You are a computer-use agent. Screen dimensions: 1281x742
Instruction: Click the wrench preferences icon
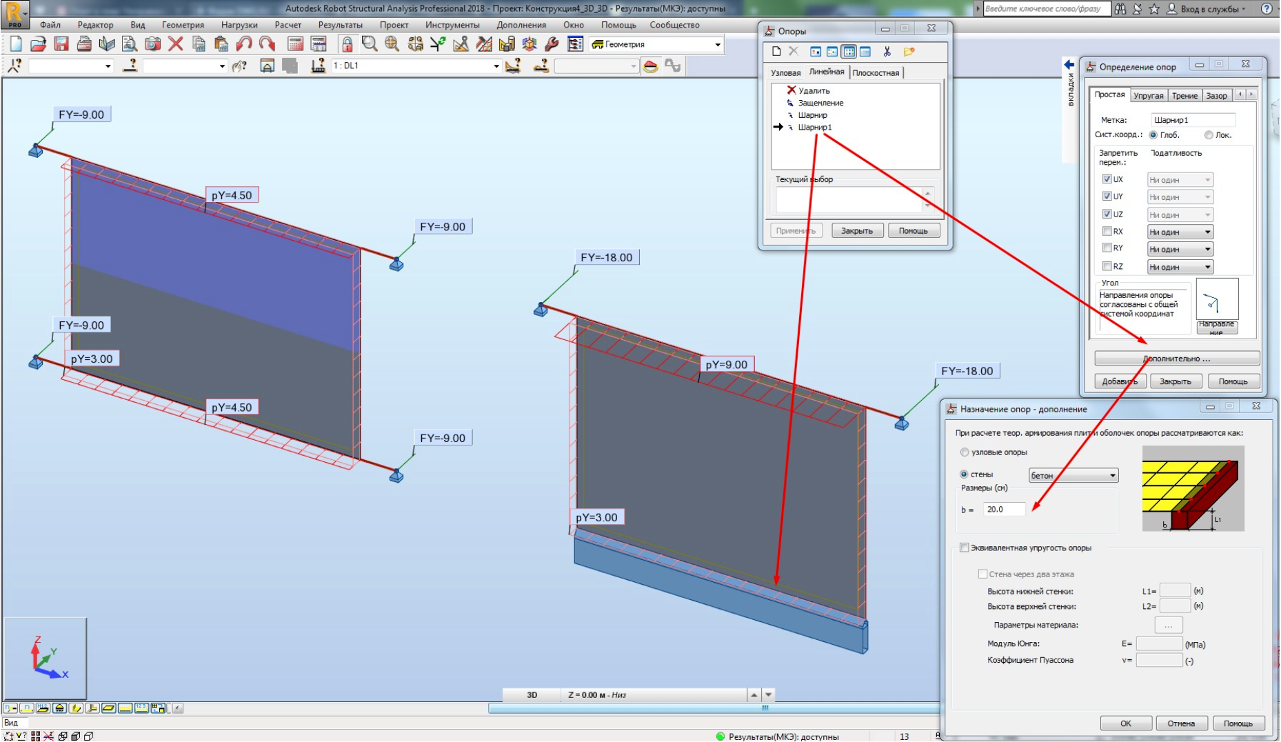click(552, 44)
